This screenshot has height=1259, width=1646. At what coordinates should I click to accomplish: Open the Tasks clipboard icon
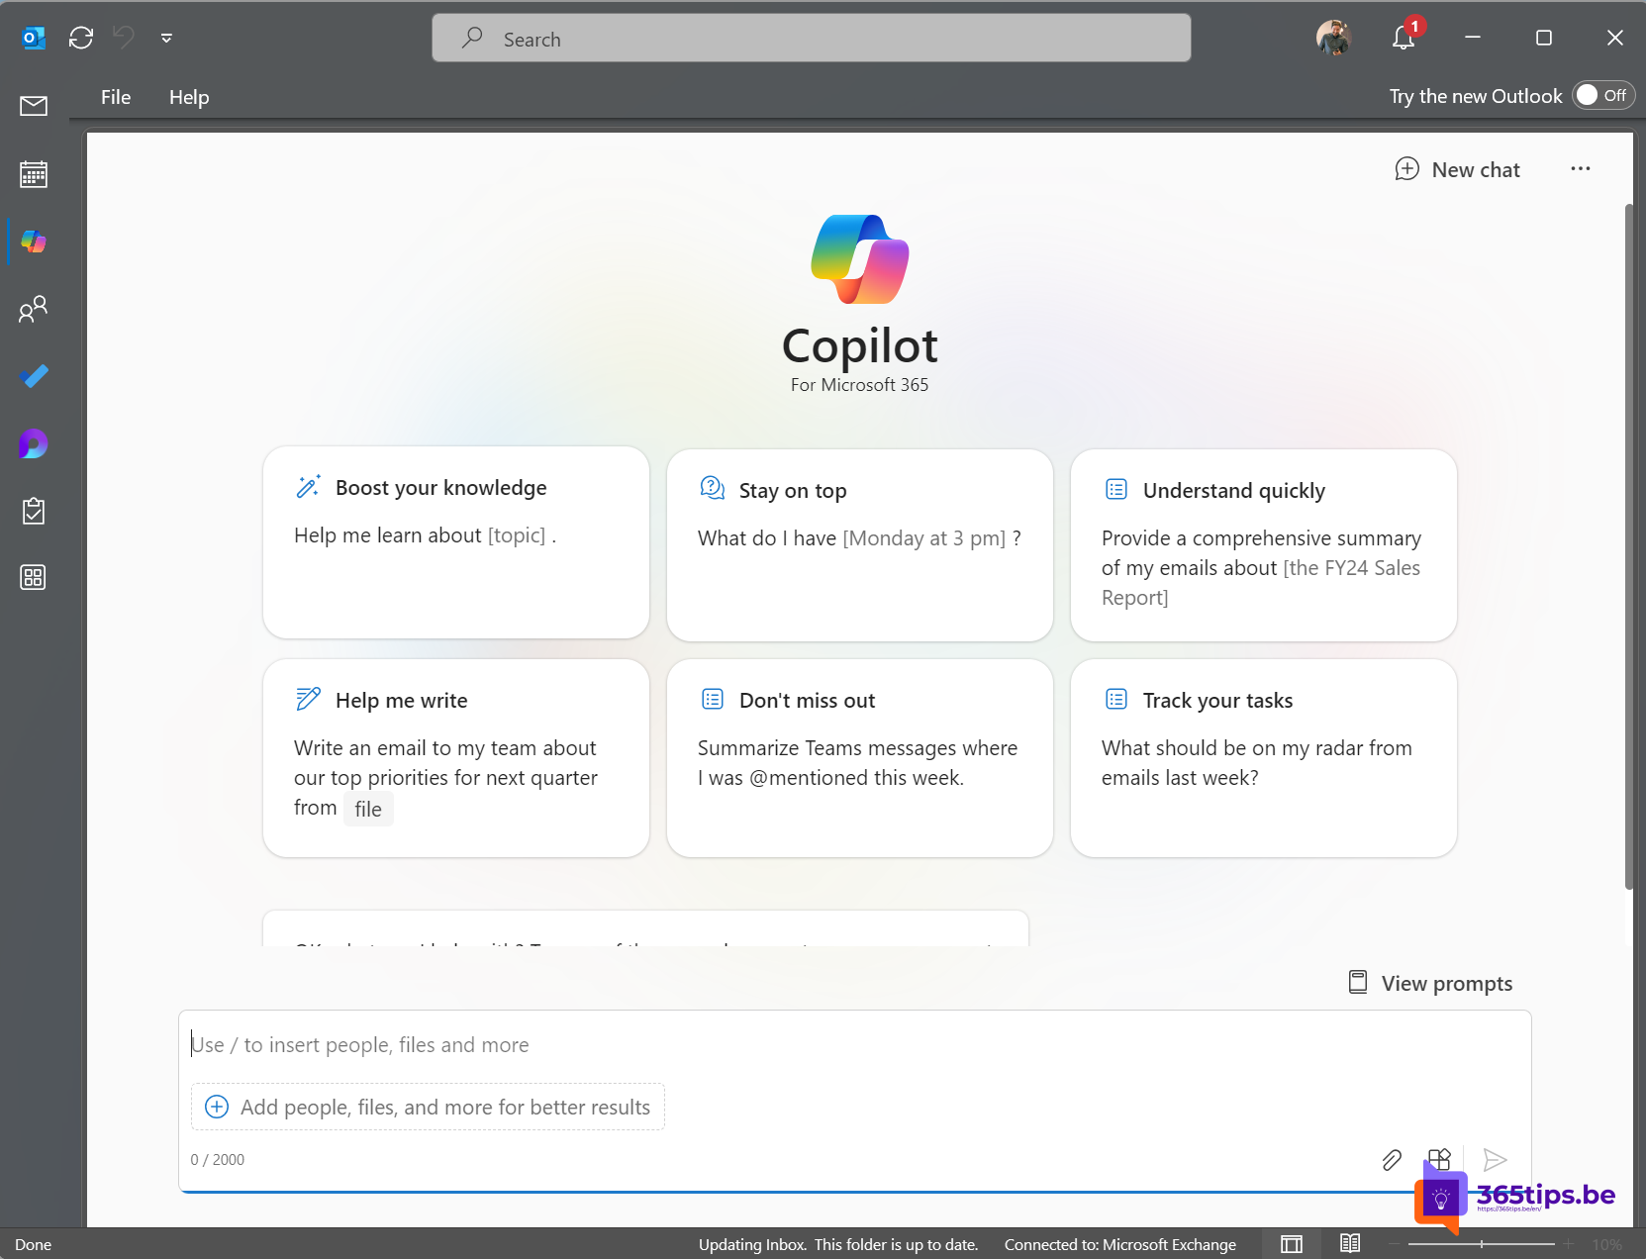click(34, 511)
